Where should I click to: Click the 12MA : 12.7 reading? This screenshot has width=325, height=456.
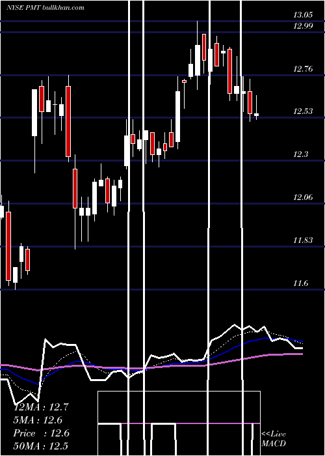coord(41,407)
